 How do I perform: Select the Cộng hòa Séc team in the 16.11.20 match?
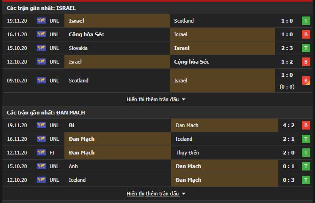87,34
